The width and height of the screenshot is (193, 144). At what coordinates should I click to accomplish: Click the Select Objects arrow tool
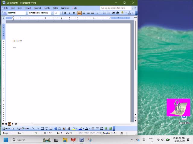[13, 128]
